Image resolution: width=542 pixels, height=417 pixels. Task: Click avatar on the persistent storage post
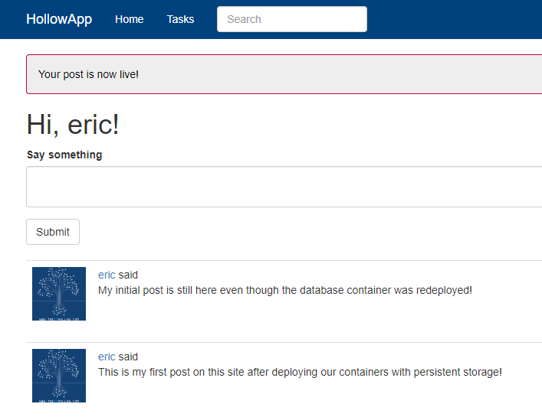59,376
